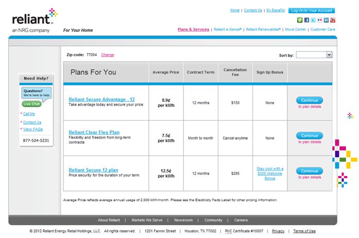Viewport: 359px width, 238px height.
Task: Click the Call Me link
Action: coord(29,114)
